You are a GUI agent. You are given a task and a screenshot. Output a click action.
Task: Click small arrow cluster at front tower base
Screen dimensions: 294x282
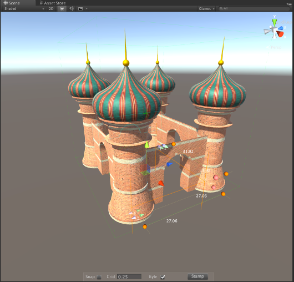coord(136,214)
